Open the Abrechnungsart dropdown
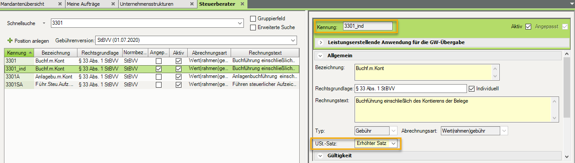Screen dimensions: 575x163 tap(504, 131)
